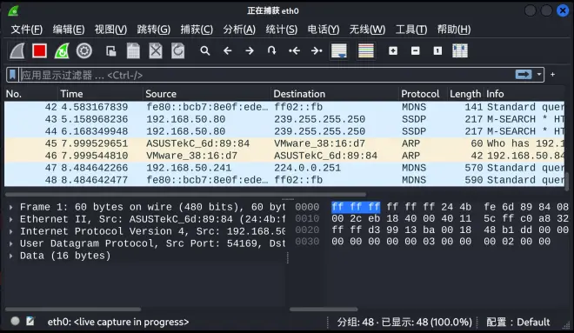Save the capture file icon

tap(133, 51)
